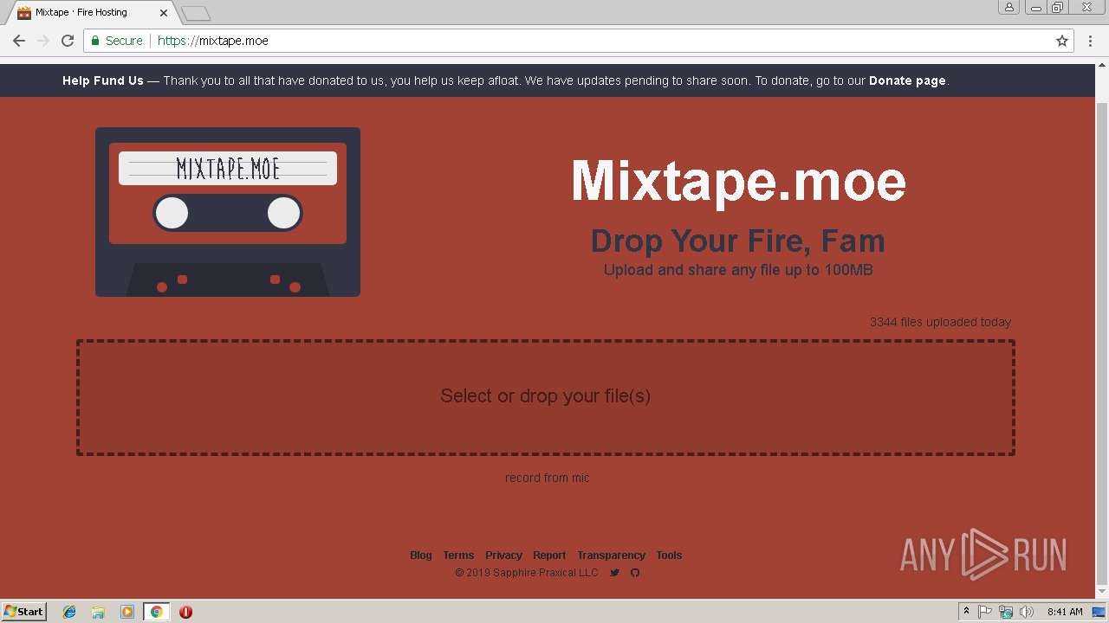Open the GitHub icon in footer

click(x=635, y=573)
